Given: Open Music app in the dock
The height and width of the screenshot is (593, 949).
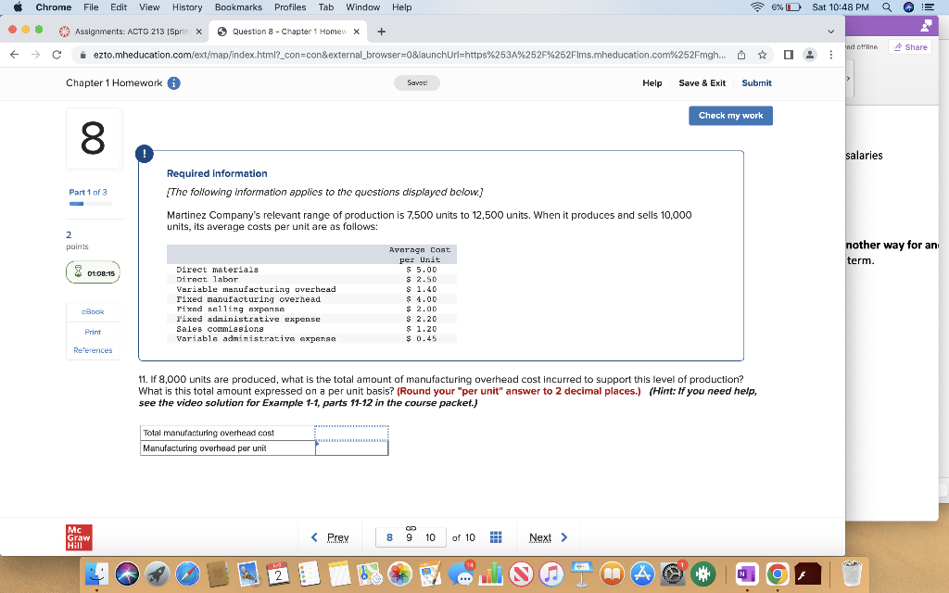Looking at the screenshot, I should [x=551, y=574].
